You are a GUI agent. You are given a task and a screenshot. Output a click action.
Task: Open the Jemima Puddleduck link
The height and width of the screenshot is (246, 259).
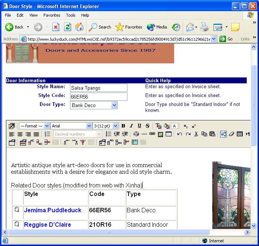point(53,210)
